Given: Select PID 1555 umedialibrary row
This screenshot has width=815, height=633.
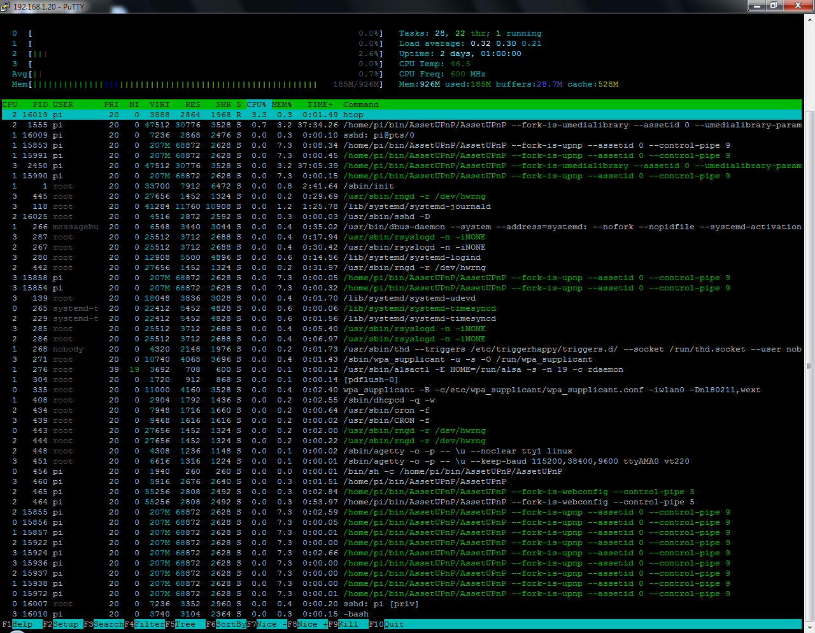Looking at the screenshot, I should point(402,125).
